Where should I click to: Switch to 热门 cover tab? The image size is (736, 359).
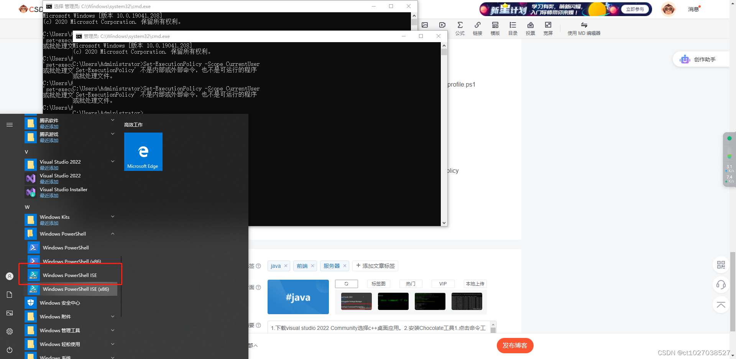pos(411,284)
